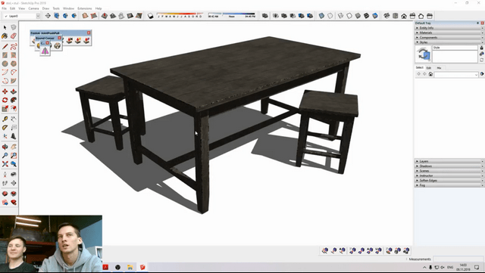Expand the Soften Edges panel
Screen dimensions: 485x273
(449, 180)
